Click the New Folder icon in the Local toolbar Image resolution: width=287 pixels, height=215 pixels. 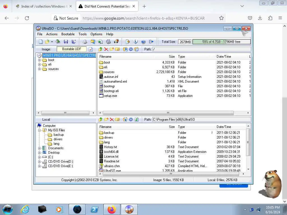[x=106, y=120]
